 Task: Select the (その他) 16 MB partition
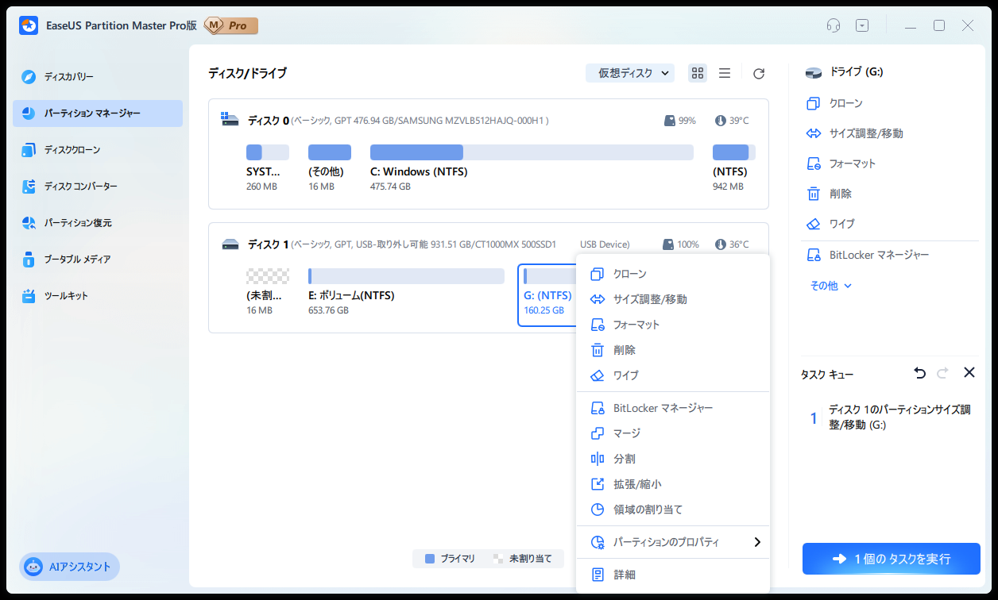click(x=329, y=167)
